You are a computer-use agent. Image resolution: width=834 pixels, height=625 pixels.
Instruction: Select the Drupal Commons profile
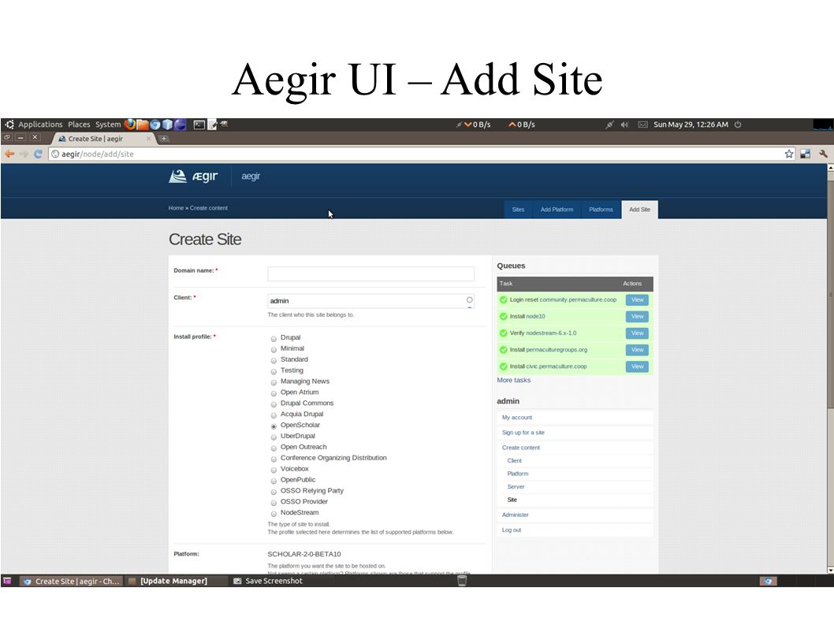tap(274, 404)
